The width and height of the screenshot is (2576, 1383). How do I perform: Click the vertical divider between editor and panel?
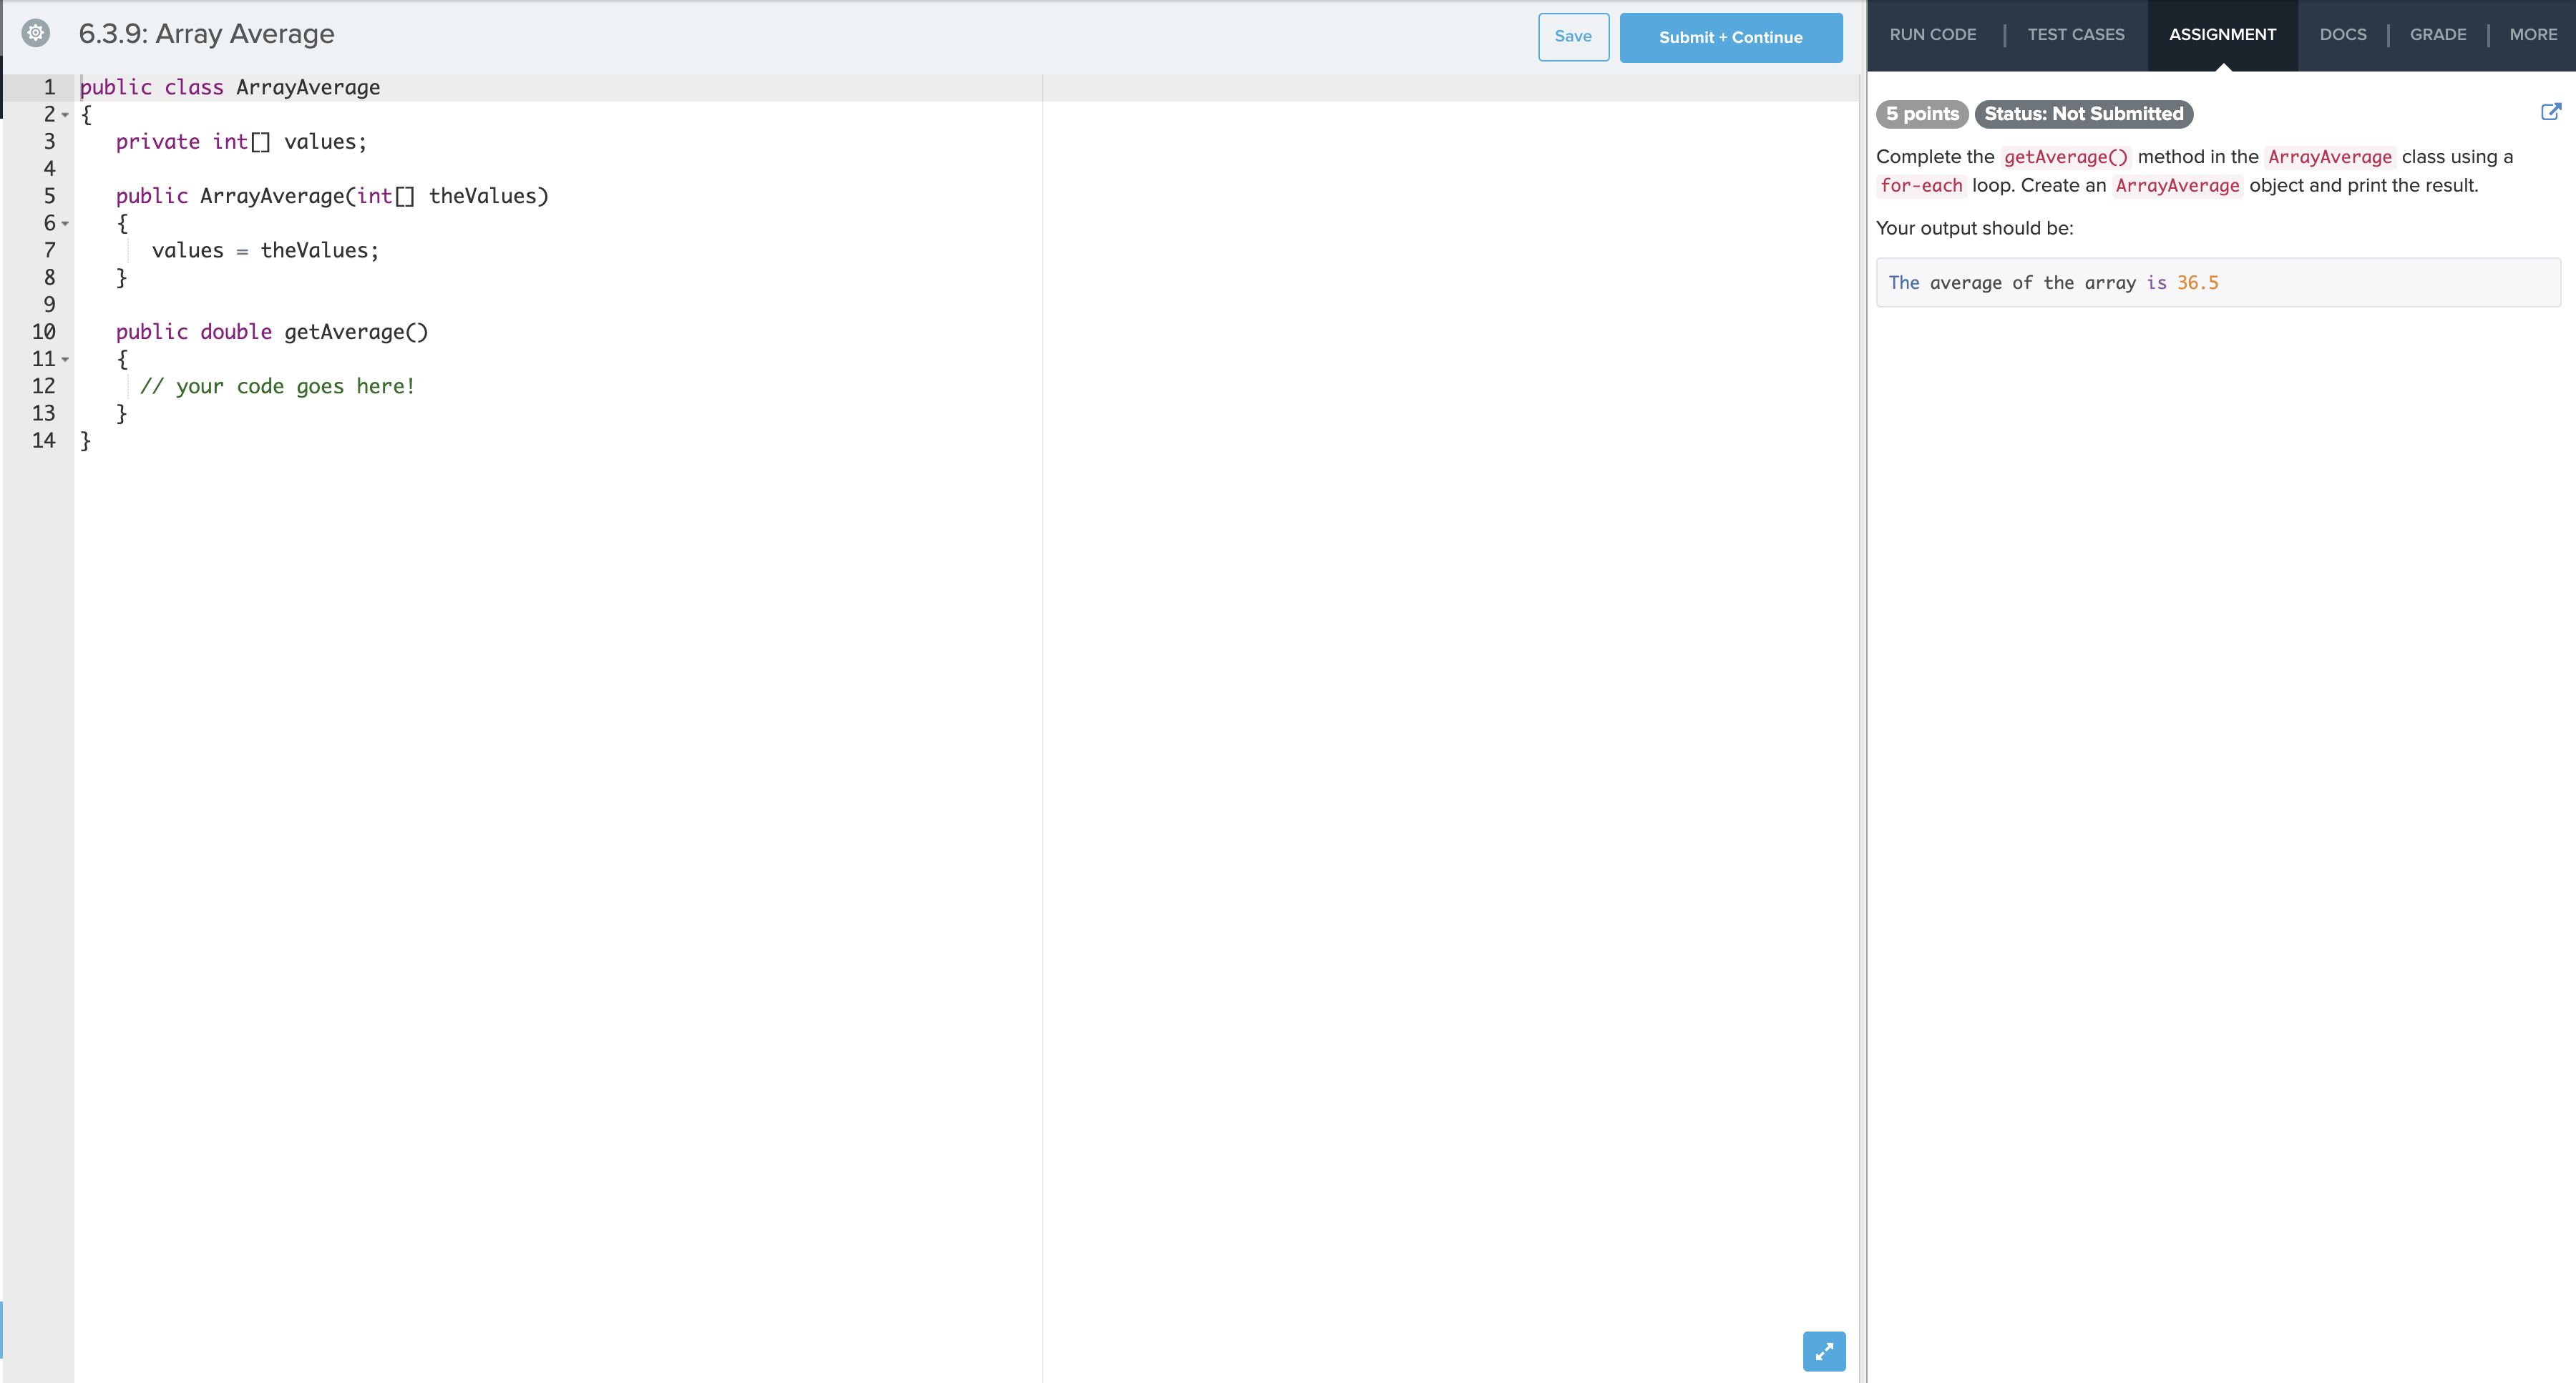tap(1864, 699)
